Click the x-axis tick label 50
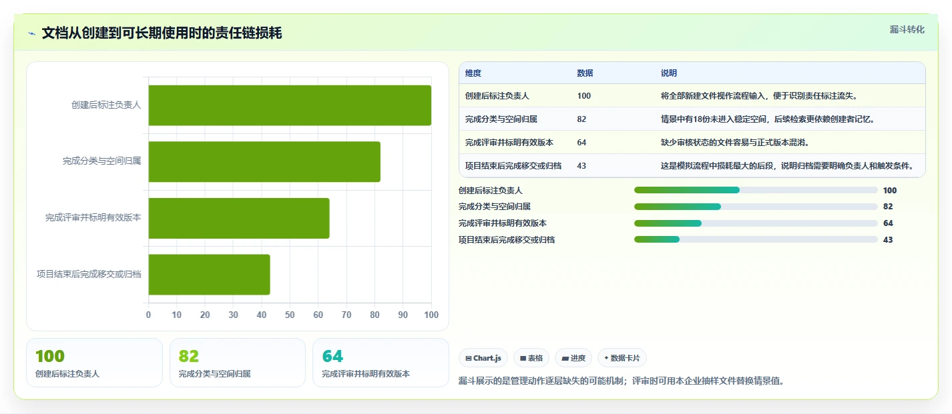Screen dimensions: 952x414 click(290, 315)
